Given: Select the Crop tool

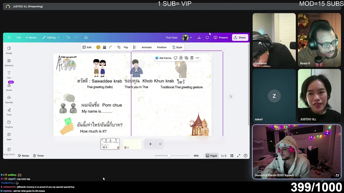Looking at the screenshot, I should (119, 47).
